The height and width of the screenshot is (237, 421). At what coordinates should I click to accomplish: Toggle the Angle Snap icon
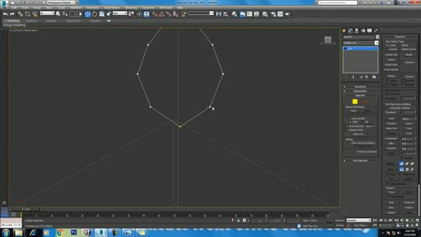point(162,14)
